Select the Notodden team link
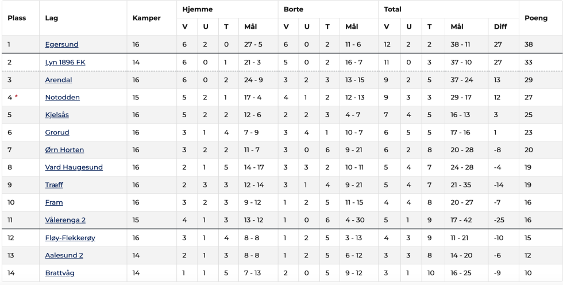Screen dimensions: 563x285 tap(63, 97)
